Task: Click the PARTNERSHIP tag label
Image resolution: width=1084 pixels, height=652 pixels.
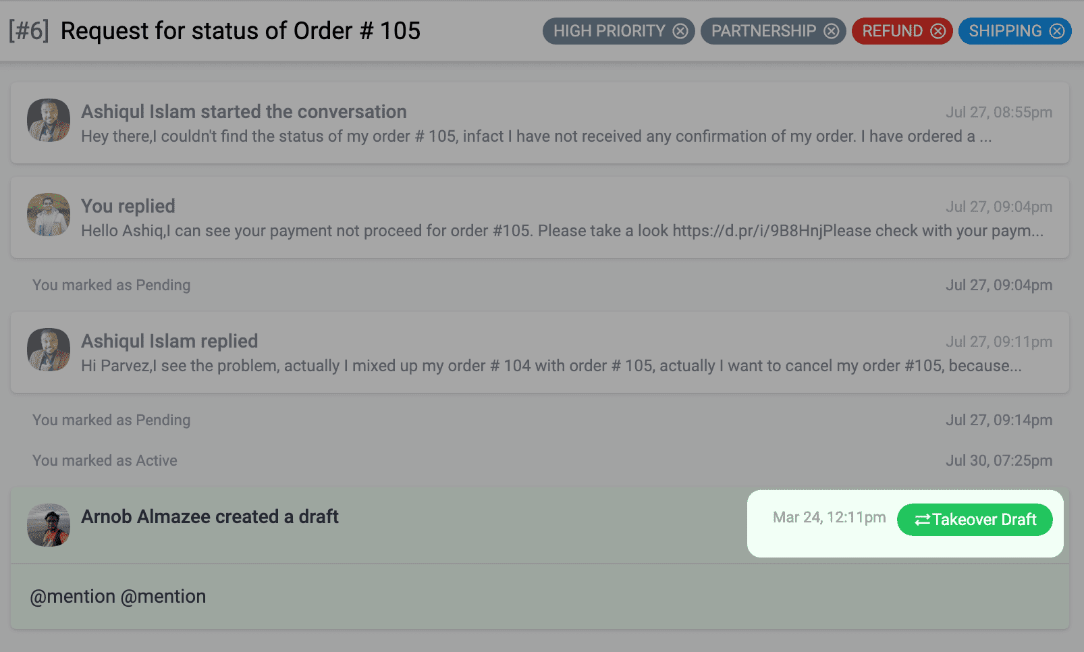Action: tap(763, 31)
